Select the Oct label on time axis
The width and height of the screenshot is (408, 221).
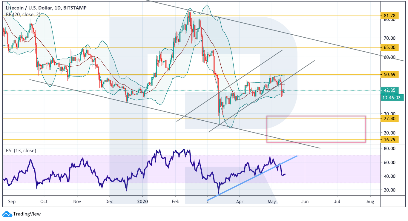point(44,202)
